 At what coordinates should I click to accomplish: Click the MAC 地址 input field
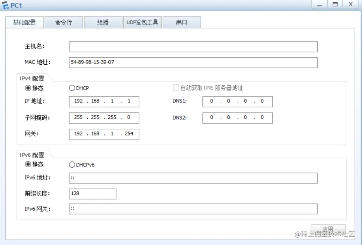[x=193, y=63]
